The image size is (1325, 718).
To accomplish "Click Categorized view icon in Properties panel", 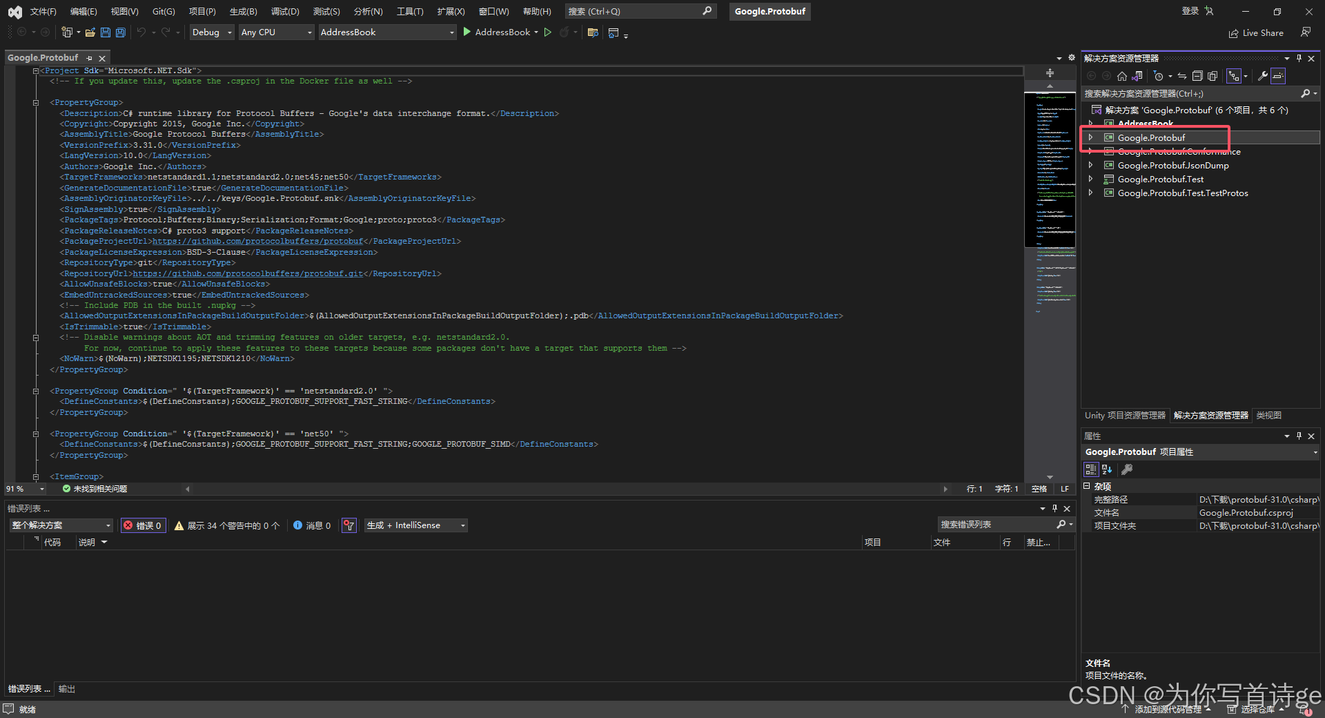I will coord(1091,469).
